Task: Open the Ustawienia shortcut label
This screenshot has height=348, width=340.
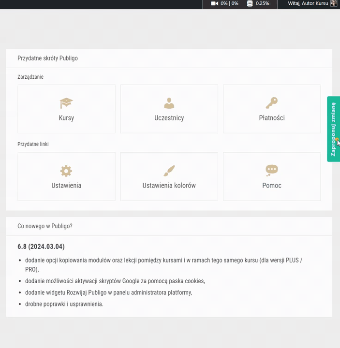Action: pyautogui.click(x=66, y=186)
